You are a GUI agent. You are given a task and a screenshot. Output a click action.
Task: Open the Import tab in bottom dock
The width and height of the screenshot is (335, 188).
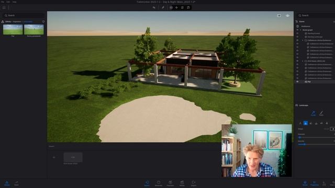click(x=147, y=183)
